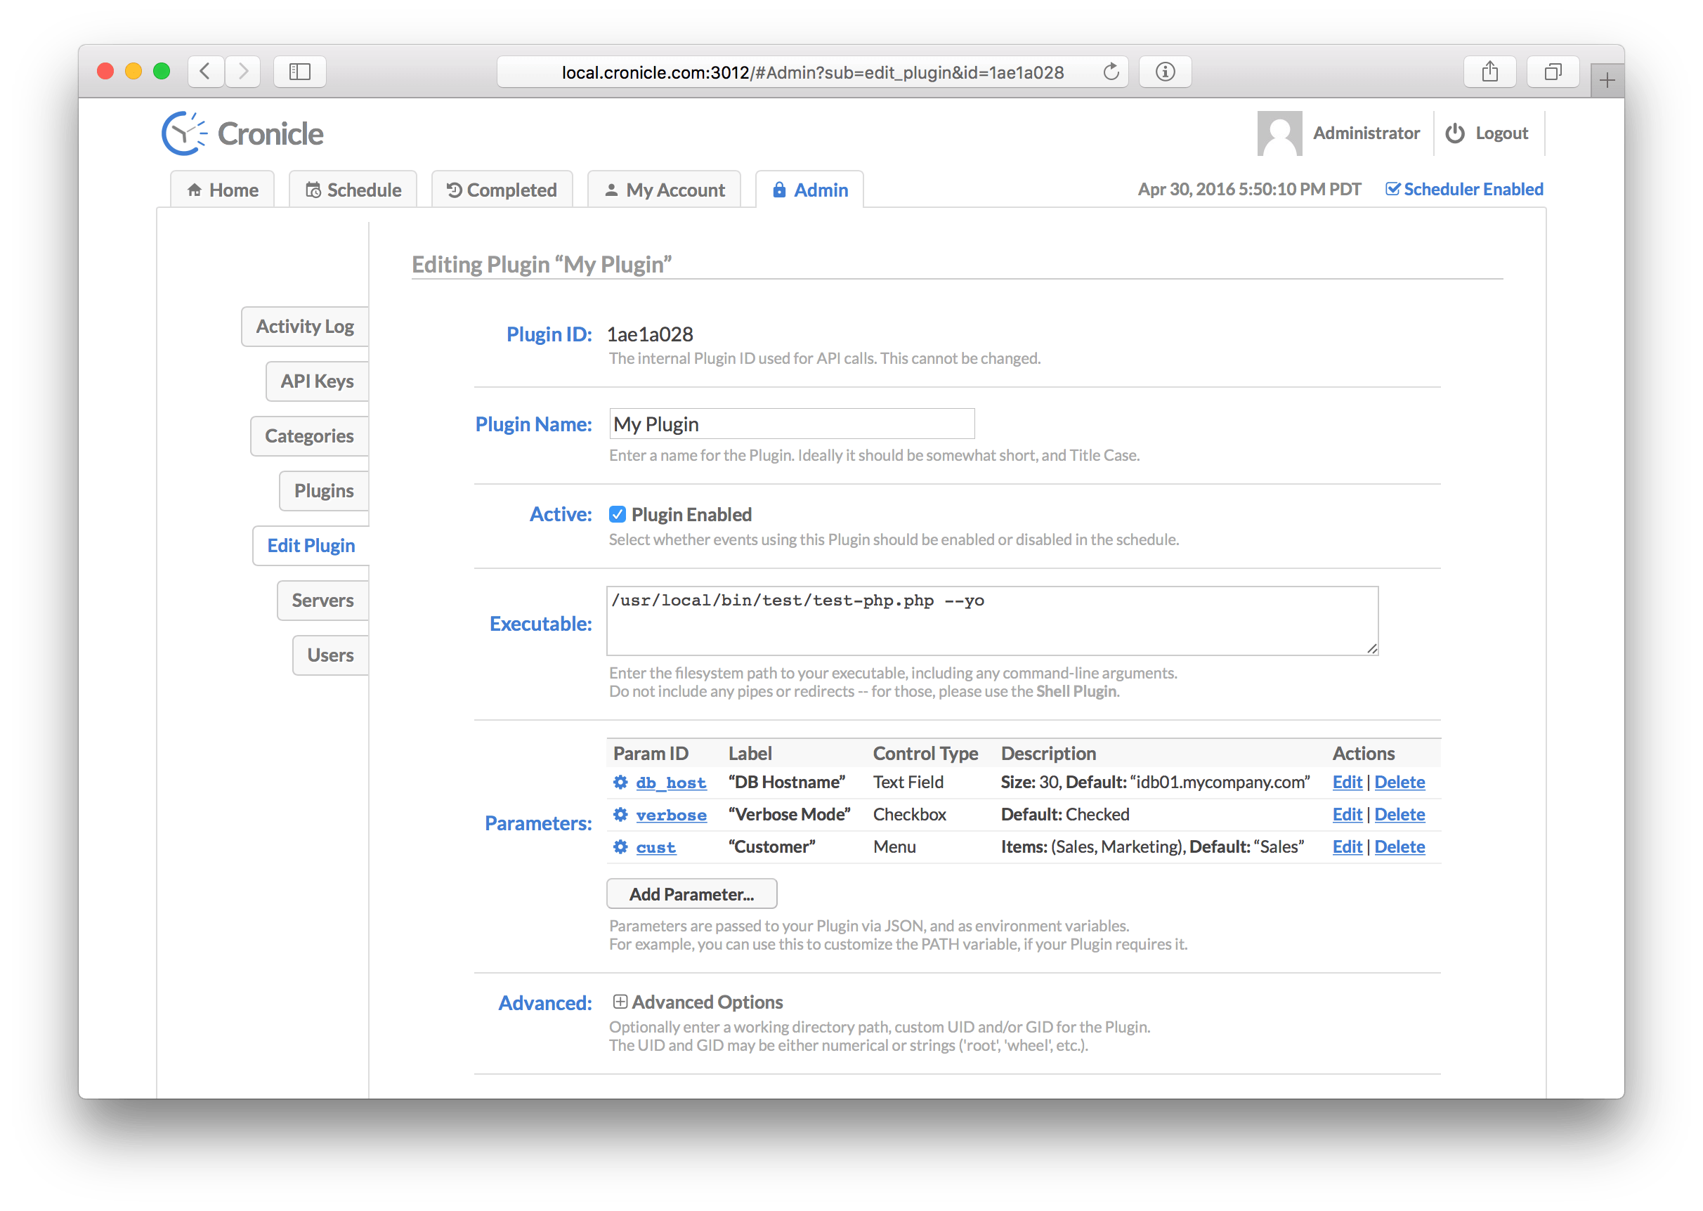
Task: Edit the cust parameter
Action: (x=1348, y=847)
